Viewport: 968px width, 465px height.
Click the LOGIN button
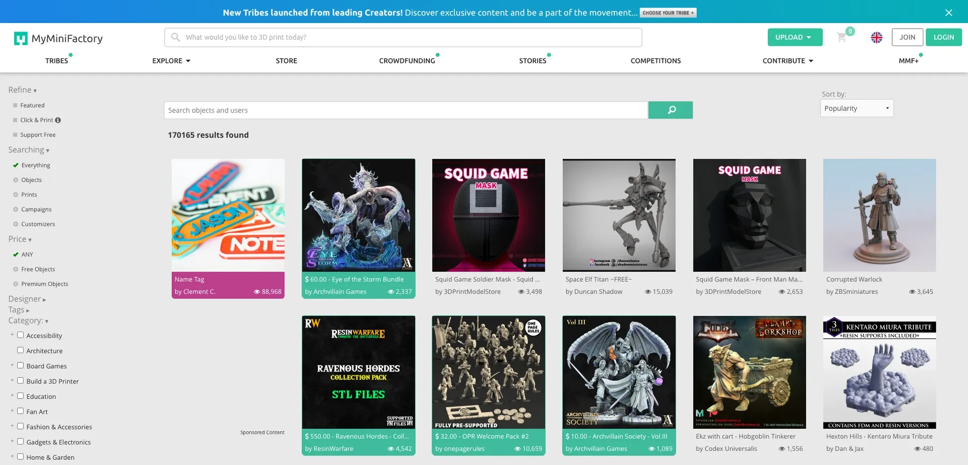click(943, 37)
